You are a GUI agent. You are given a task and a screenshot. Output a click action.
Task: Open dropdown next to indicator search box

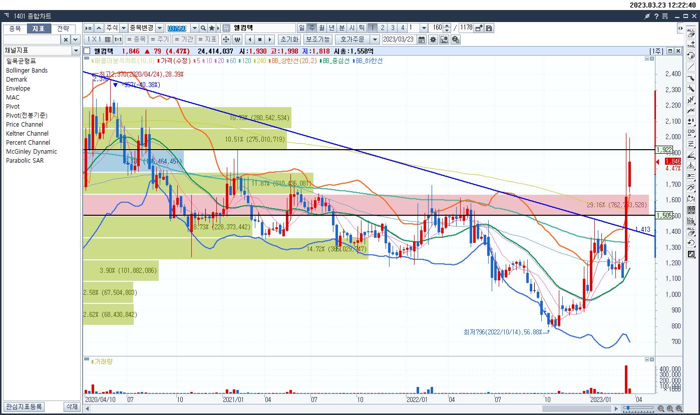click(76, 40)
